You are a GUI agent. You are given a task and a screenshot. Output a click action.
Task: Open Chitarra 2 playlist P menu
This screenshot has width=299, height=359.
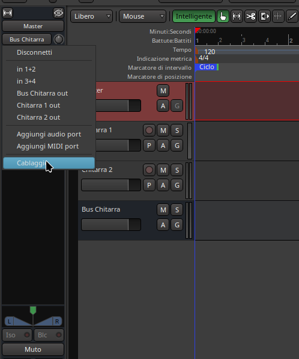(x=149, y=185)
